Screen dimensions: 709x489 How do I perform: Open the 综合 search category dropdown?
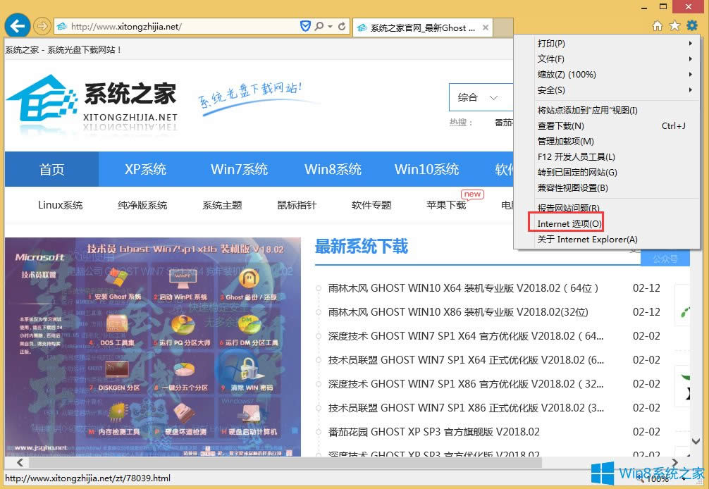tap(482, 97)
